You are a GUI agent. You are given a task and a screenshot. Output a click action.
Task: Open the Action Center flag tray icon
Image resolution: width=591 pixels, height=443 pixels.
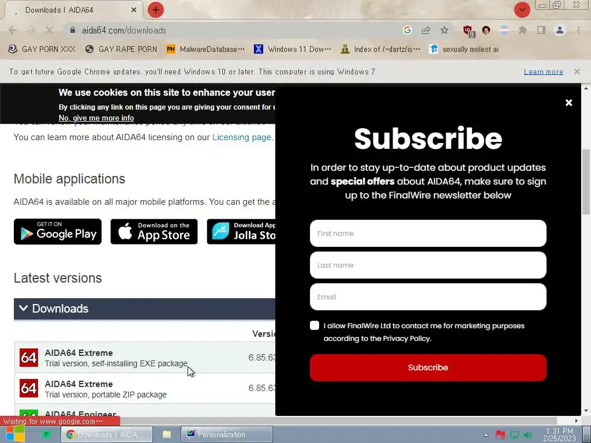point(500,435)
